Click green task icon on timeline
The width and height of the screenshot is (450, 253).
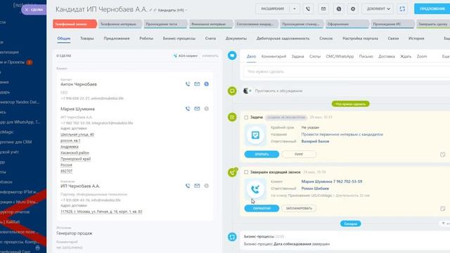(x=232, y=117)
